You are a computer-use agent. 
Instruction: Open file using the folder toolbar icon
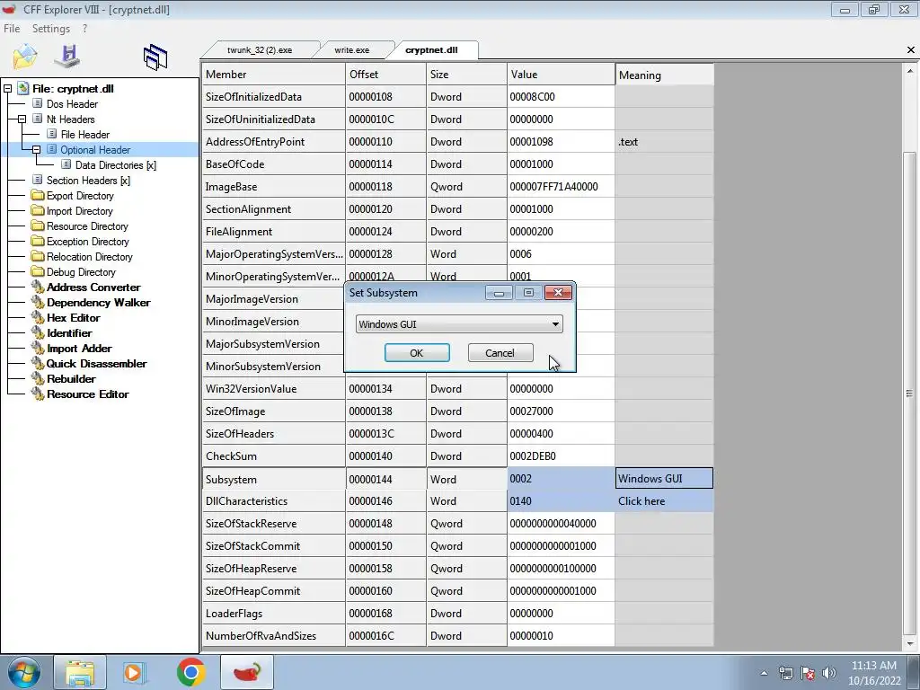(x=25, y=57)
